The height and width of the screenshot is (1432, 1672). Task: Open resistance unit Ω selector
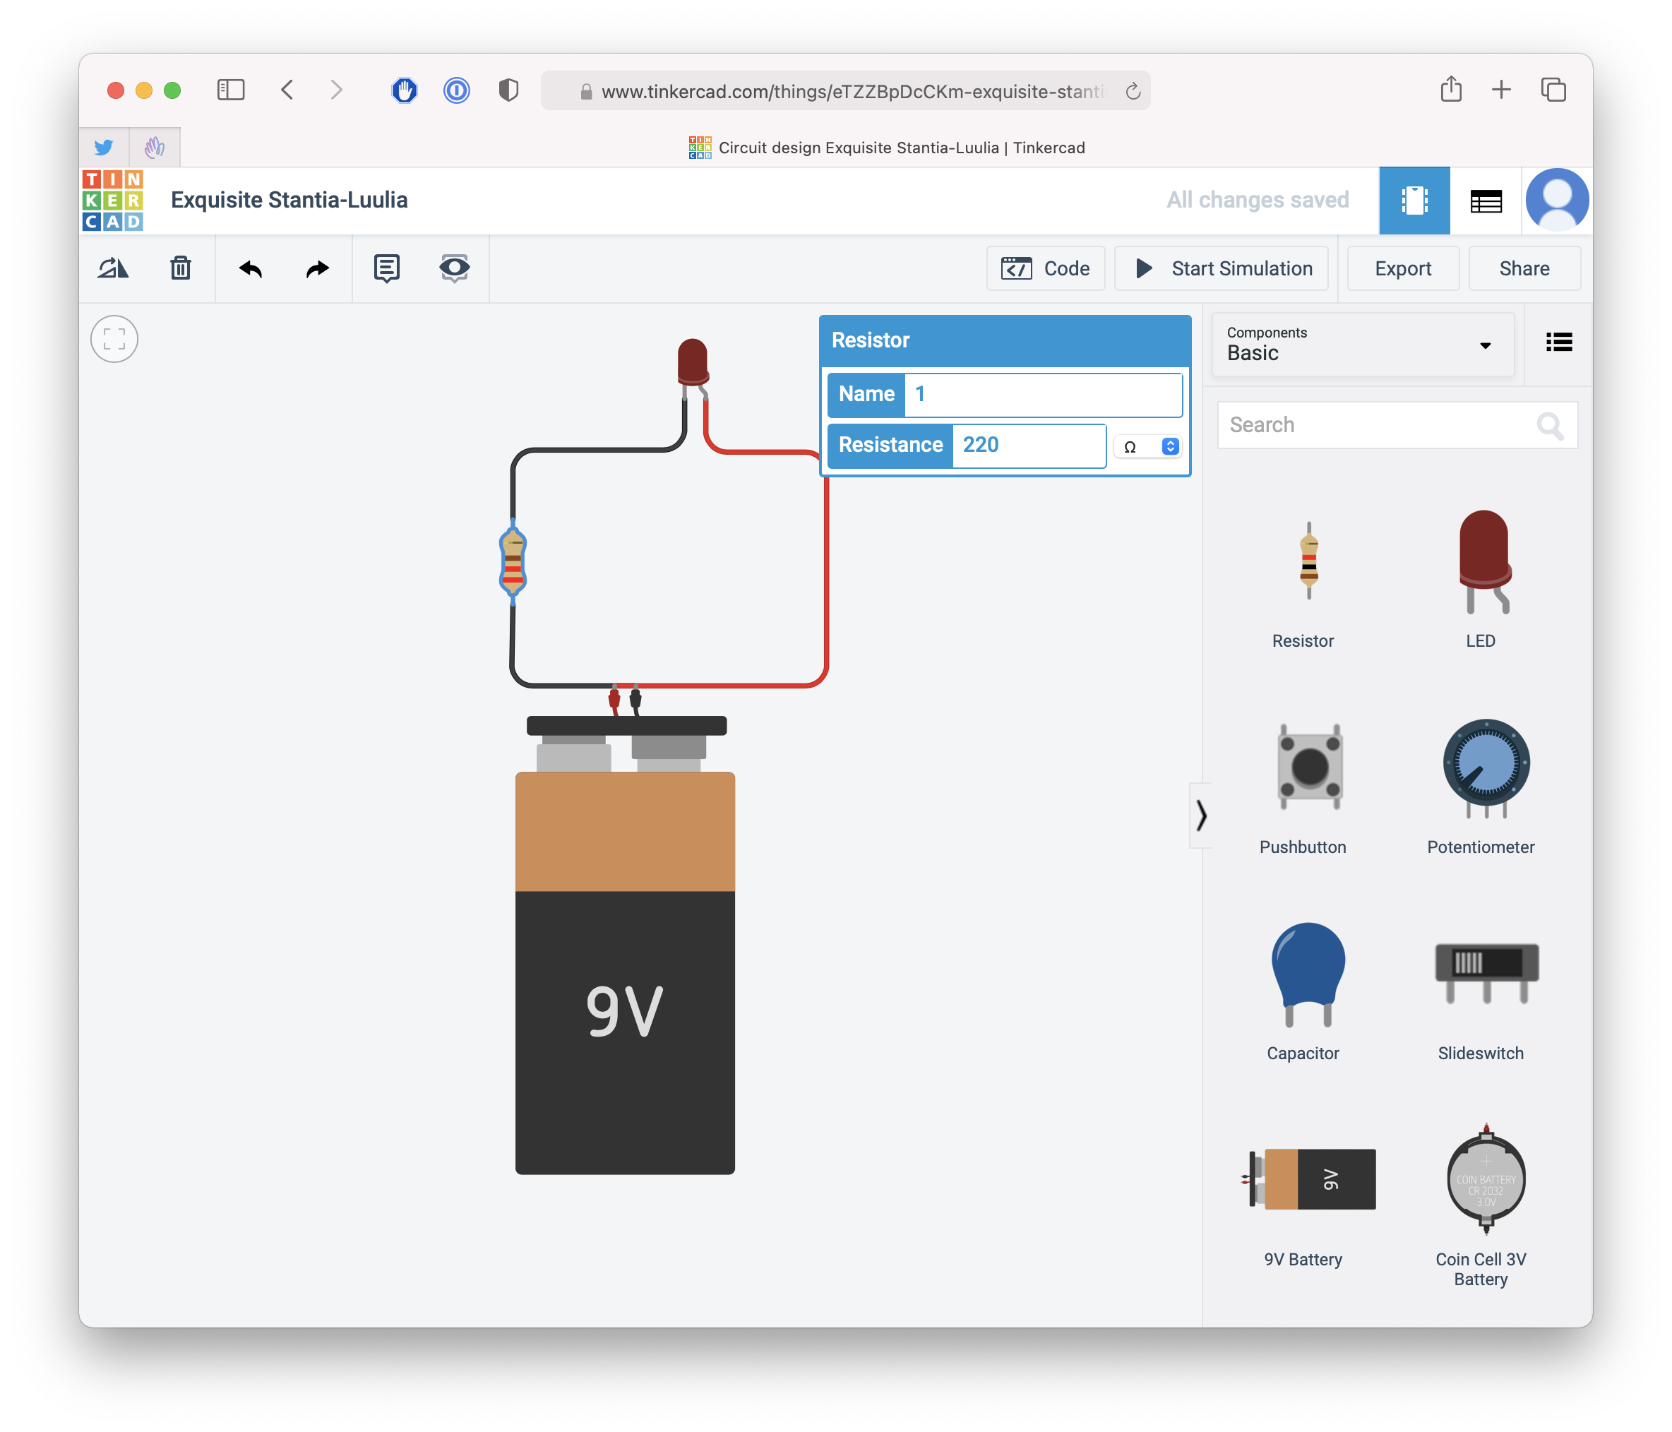1148,446
